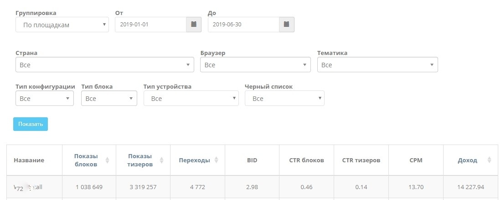The width and height of the screenshot is (501, 200).
Task: Sort table by Доход arrows
Action: [x=489, y=160]
